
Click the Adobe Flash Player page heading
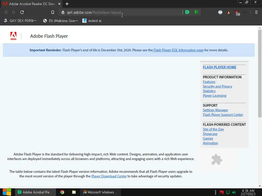click(x=49, y=36)
